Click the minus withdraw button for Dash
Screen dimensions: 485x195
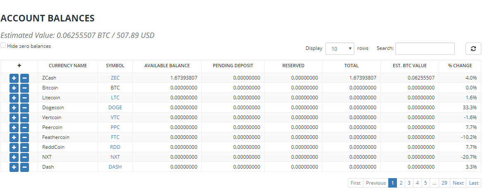pos(24,167)
